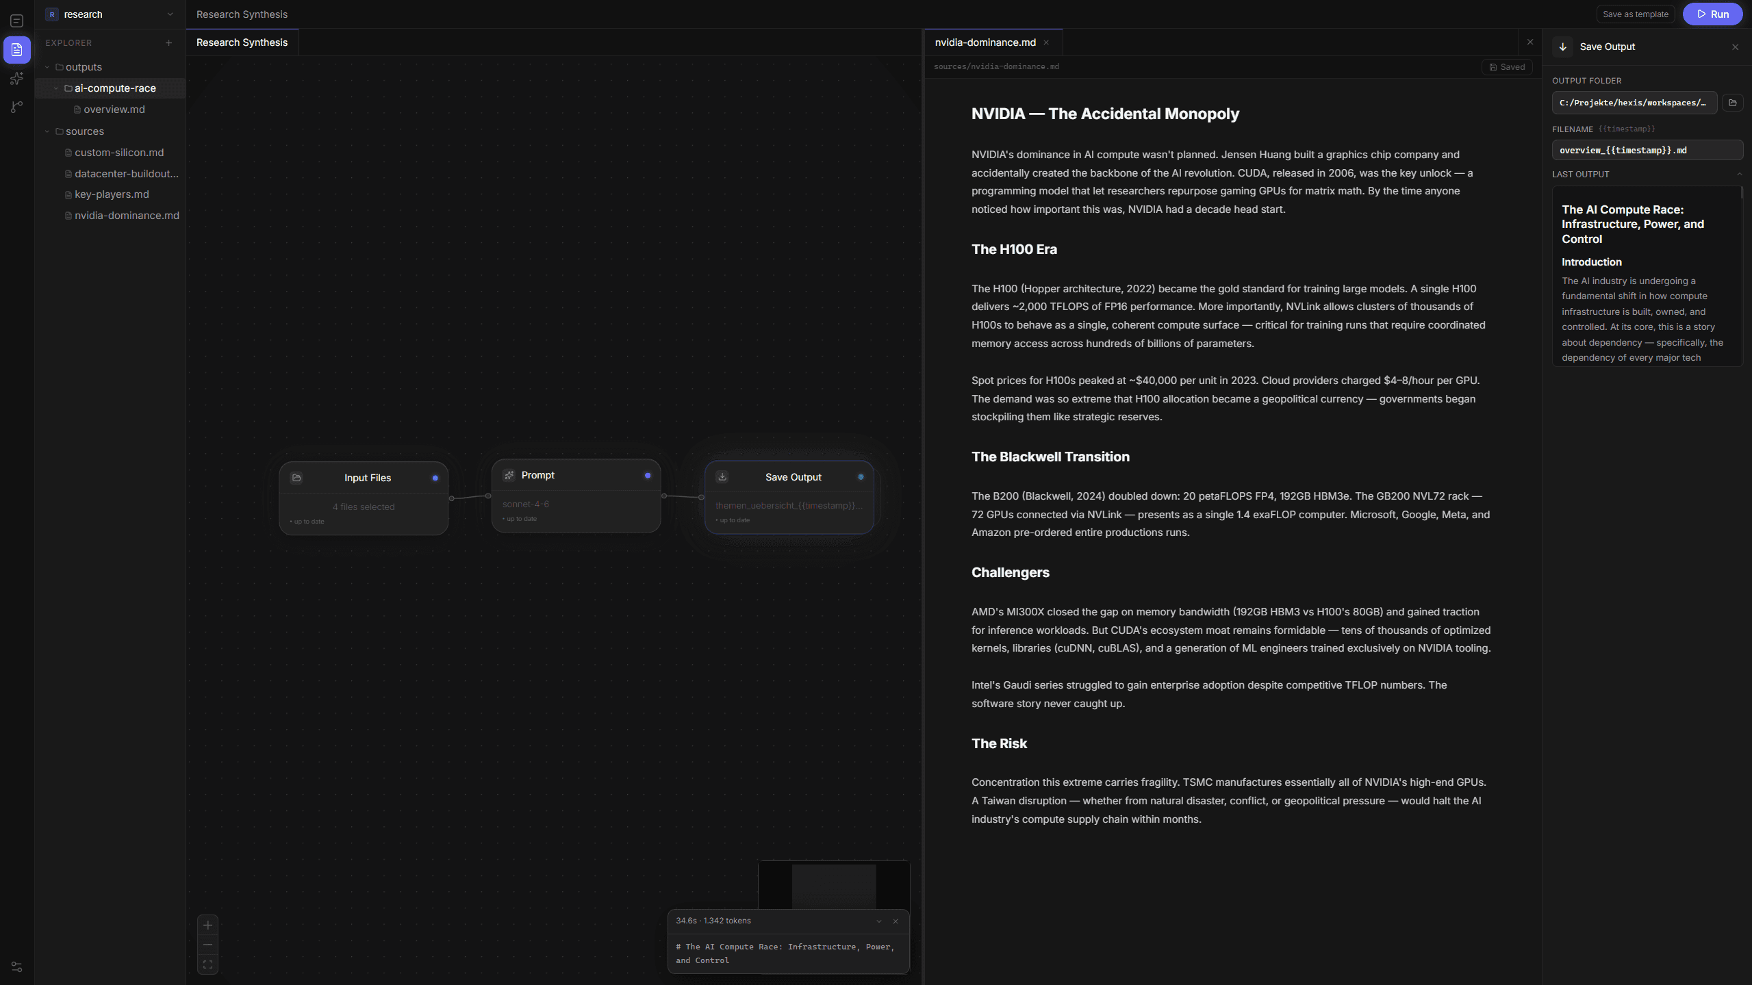This screenshot has height=985, width=1752.
Task: Click Save as template button
Action: pyautogui.click(x=1636, y=14)
